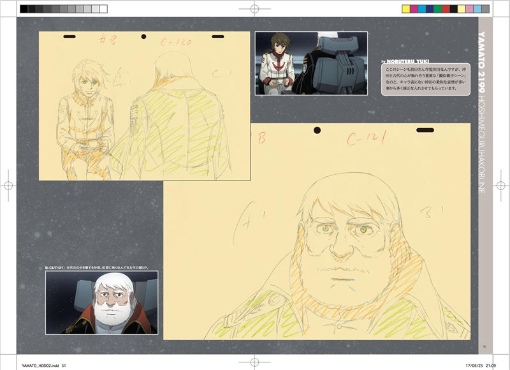Viewport: 510px width, 370px height.
Task: Click the "by NOBUTERU YUKI" credit
Action: [405, 61]
